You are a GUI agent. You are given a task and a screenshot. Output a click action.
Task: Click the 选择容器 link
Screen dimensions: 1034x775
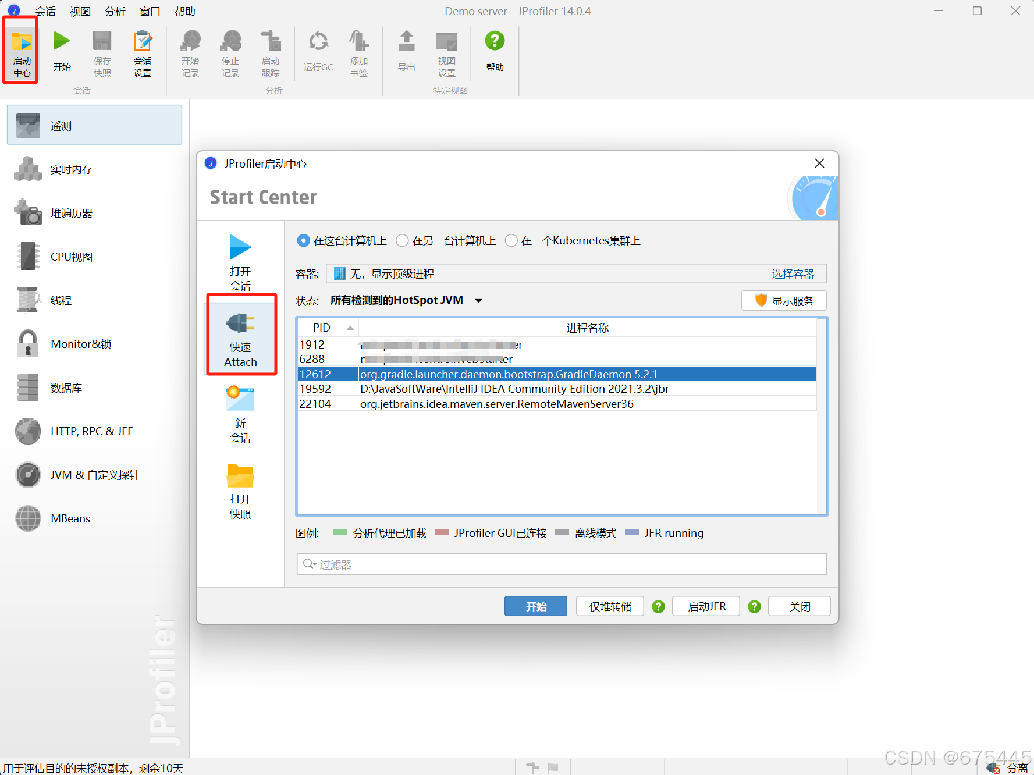(793, 274)
